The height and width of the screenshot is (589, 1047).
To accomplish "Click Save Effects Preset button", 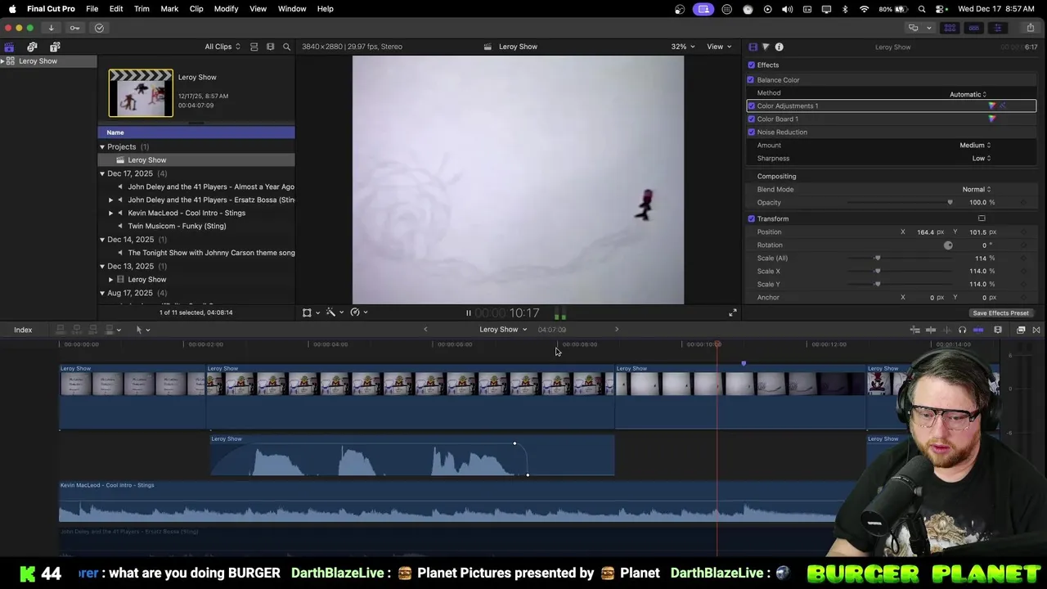I will [x=1000, y=313].
